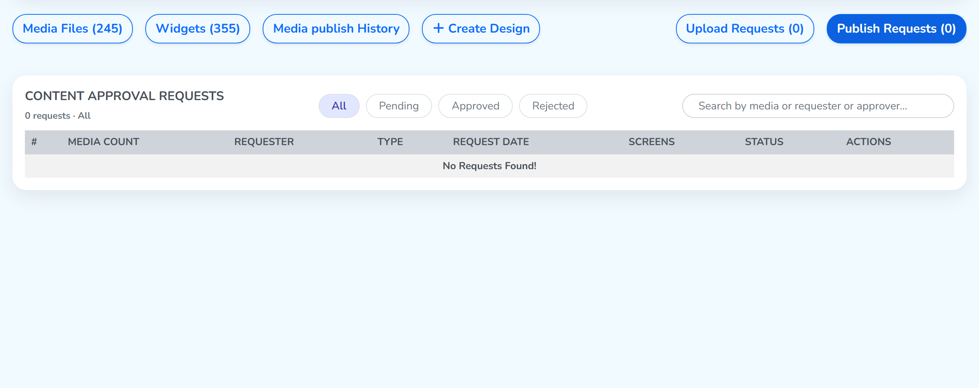The image size is (979, 388).
Task: Show only Rejected requests
Action: [553, 106]
